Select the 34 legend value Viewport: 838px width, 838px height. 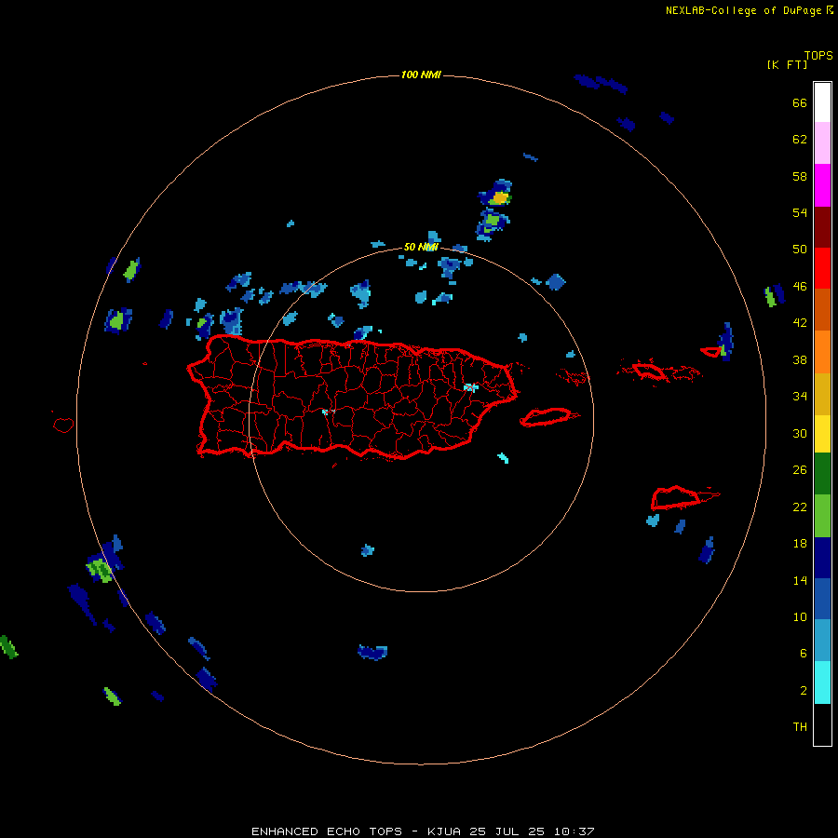[x=800, y=397]
